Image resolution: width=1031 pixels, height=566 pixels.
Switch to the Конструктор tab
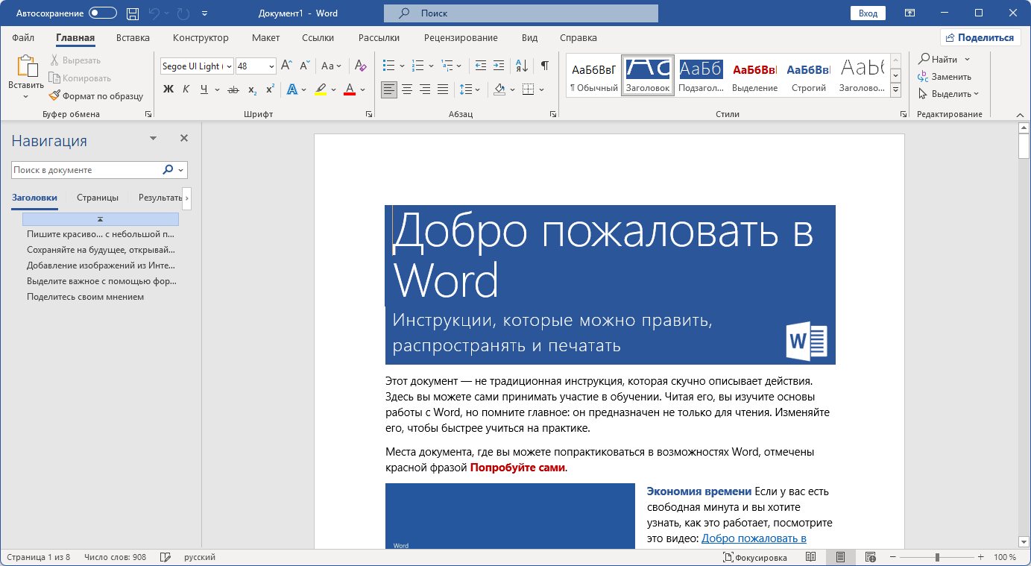[201, 38]
